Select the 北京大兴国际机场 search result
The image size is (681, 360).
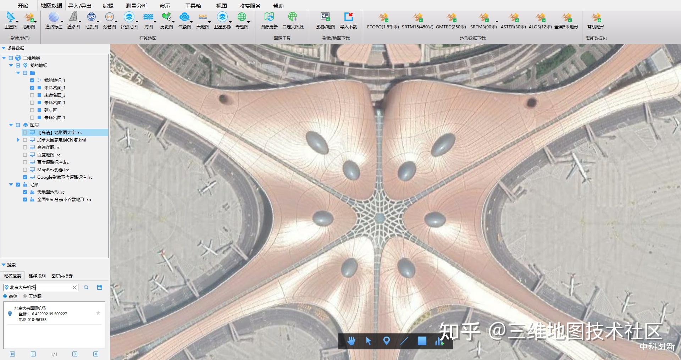click(54, 314)
